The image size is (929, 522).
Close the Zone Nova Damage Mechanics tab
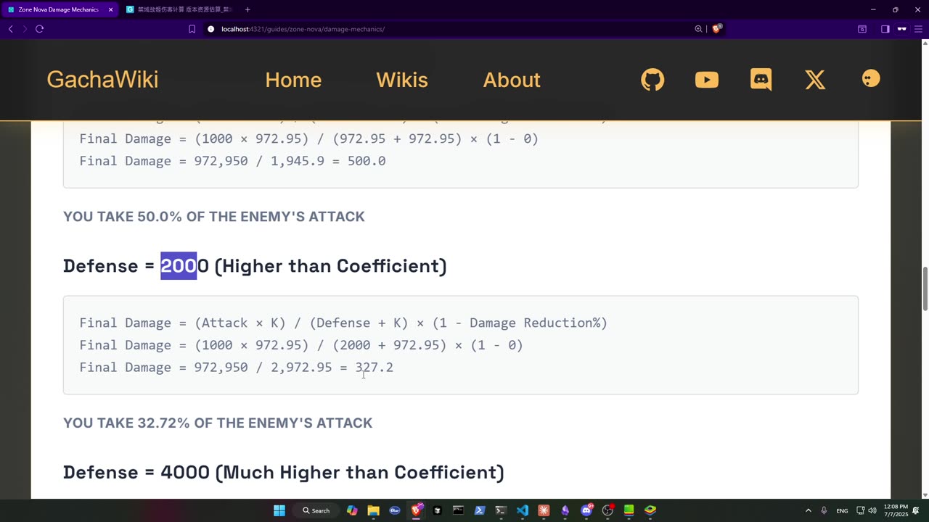click(x=110, y=9)
